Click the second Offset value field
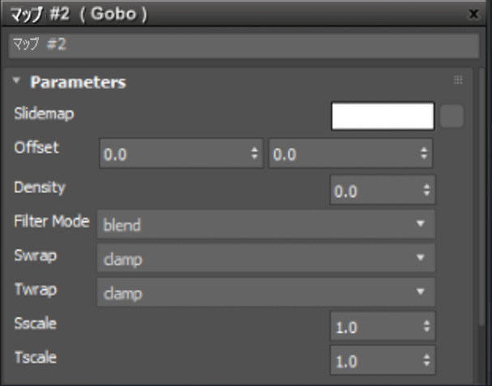Viewport: 492px width, 386px height. pos(340,153)
